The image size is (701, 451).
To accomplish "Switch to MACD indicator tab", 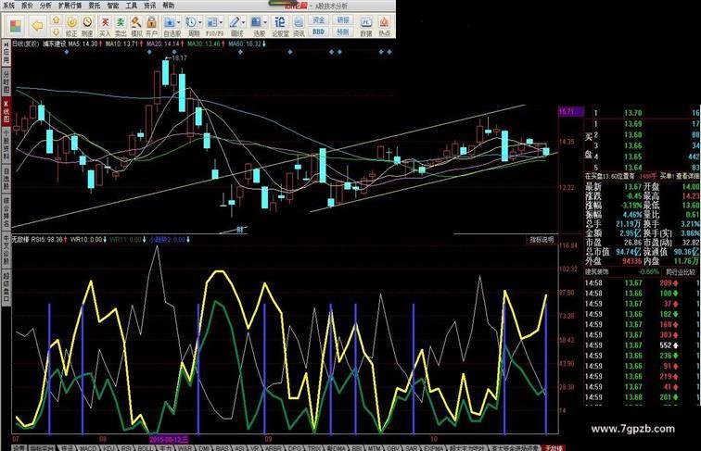I will point(88,447).
